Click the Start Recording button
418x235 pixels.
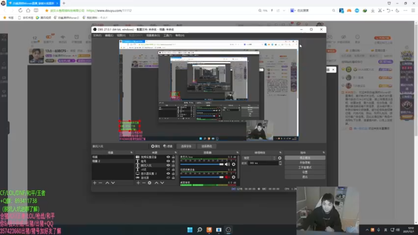(x=305, y=162)
